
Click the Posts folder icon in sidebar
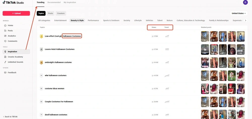pos(5,31)
